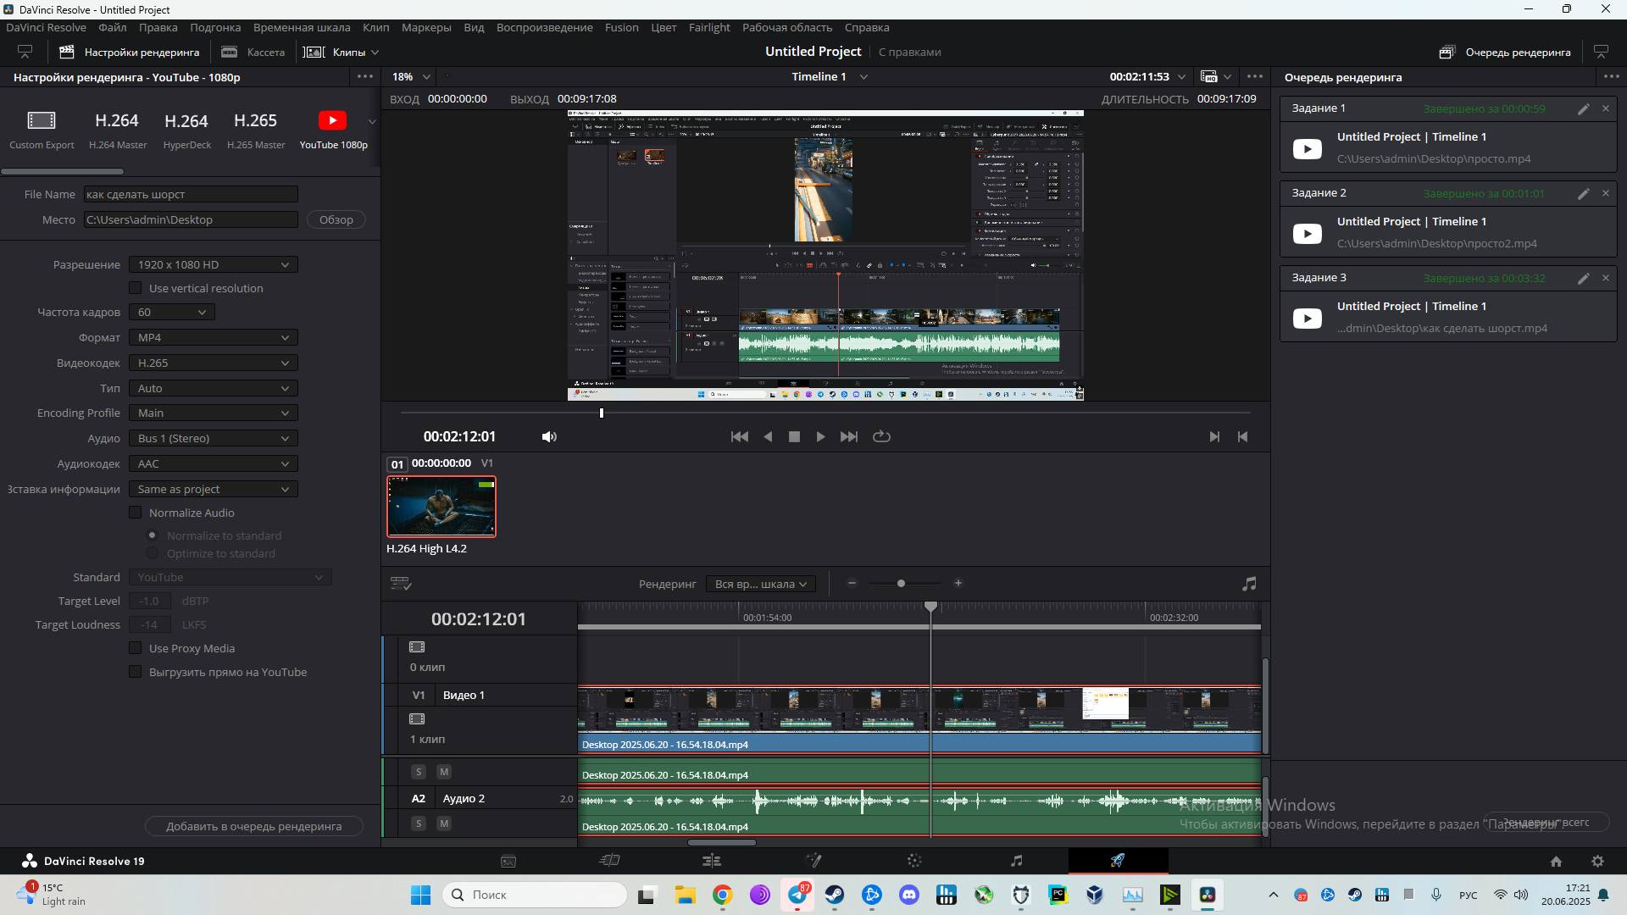Open the Deliver rocket page icon
The width and height of the screenshot is (1627, 915).
pyautogui.click(x=1118, y=861)
